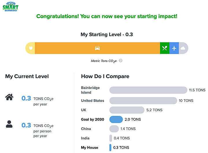This screenshot has width=208, height=153.
Task: Select the India 0.4 tons bar
Action: pyautogui.click(x=111, y=138)
